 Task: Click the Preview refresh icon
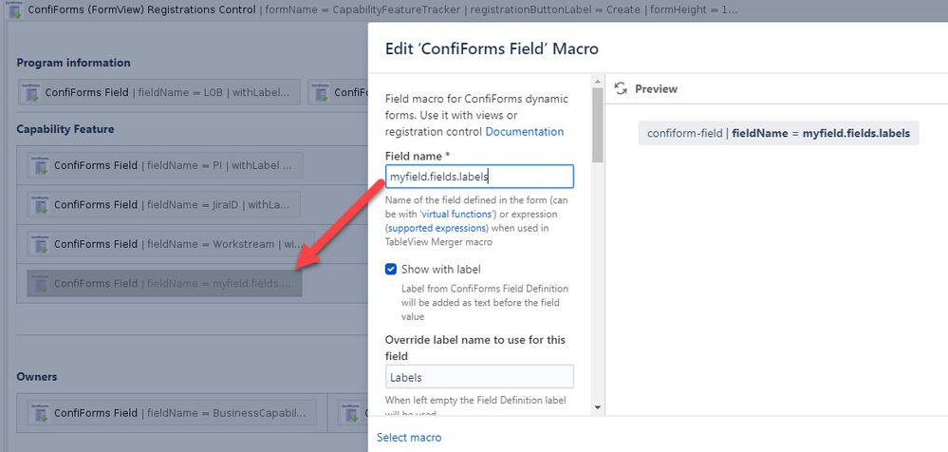click(621, 89)
